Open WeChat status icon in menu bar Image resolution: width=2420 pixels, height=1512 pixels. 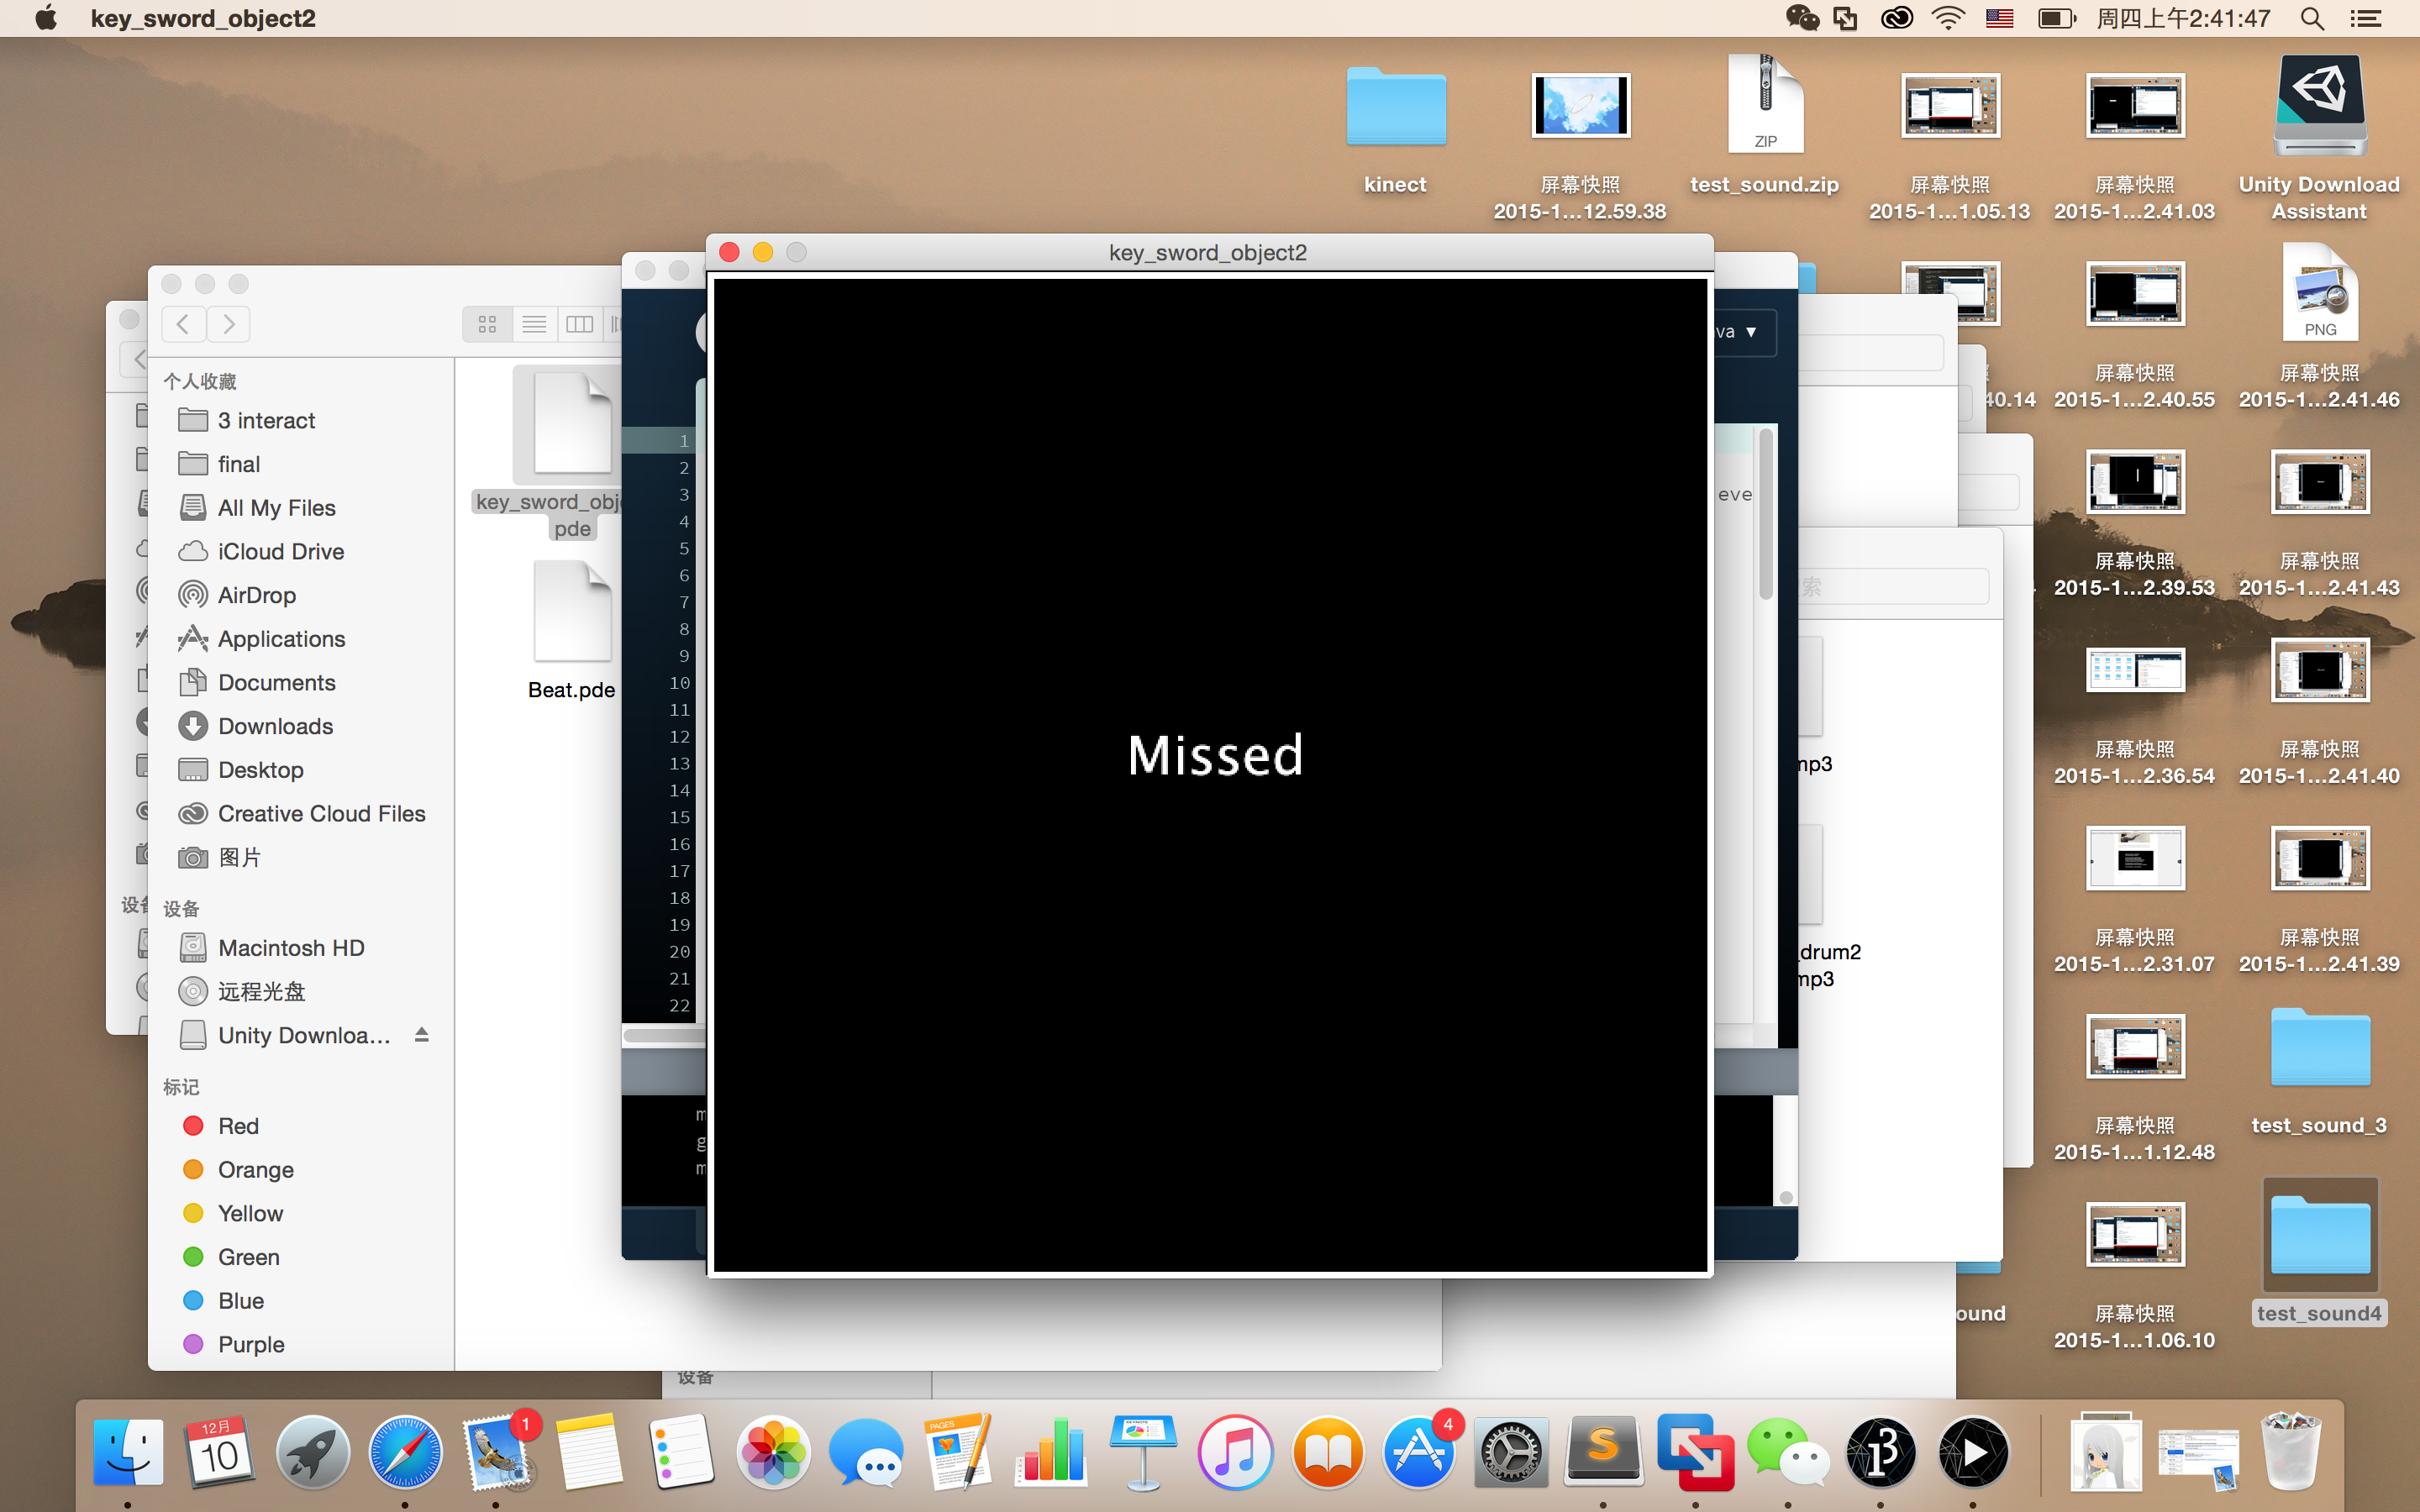coord(1802,18)
